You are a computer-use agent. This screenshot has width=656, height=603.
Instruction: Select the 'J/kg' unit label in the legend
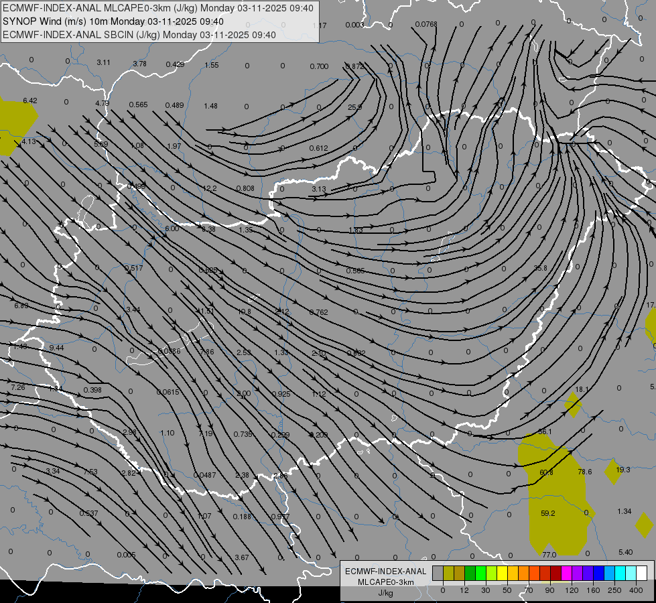point(386,592)
